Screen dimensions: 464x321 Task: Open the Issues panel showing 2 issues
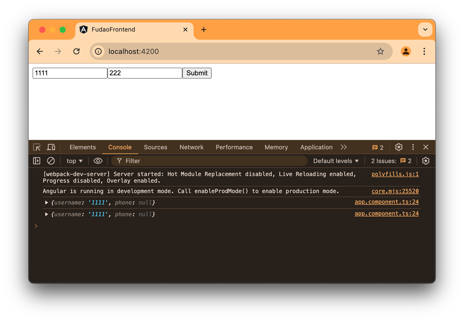click(x=378, y=147)
